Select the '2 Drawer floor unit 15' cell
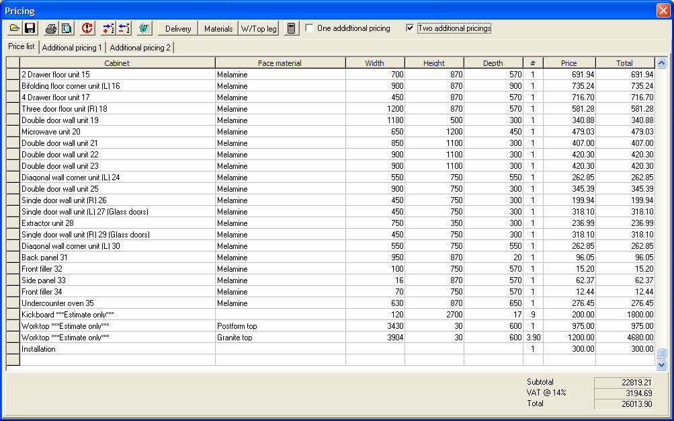The width and height of the screenshot is (674, 421). point(117,75)
